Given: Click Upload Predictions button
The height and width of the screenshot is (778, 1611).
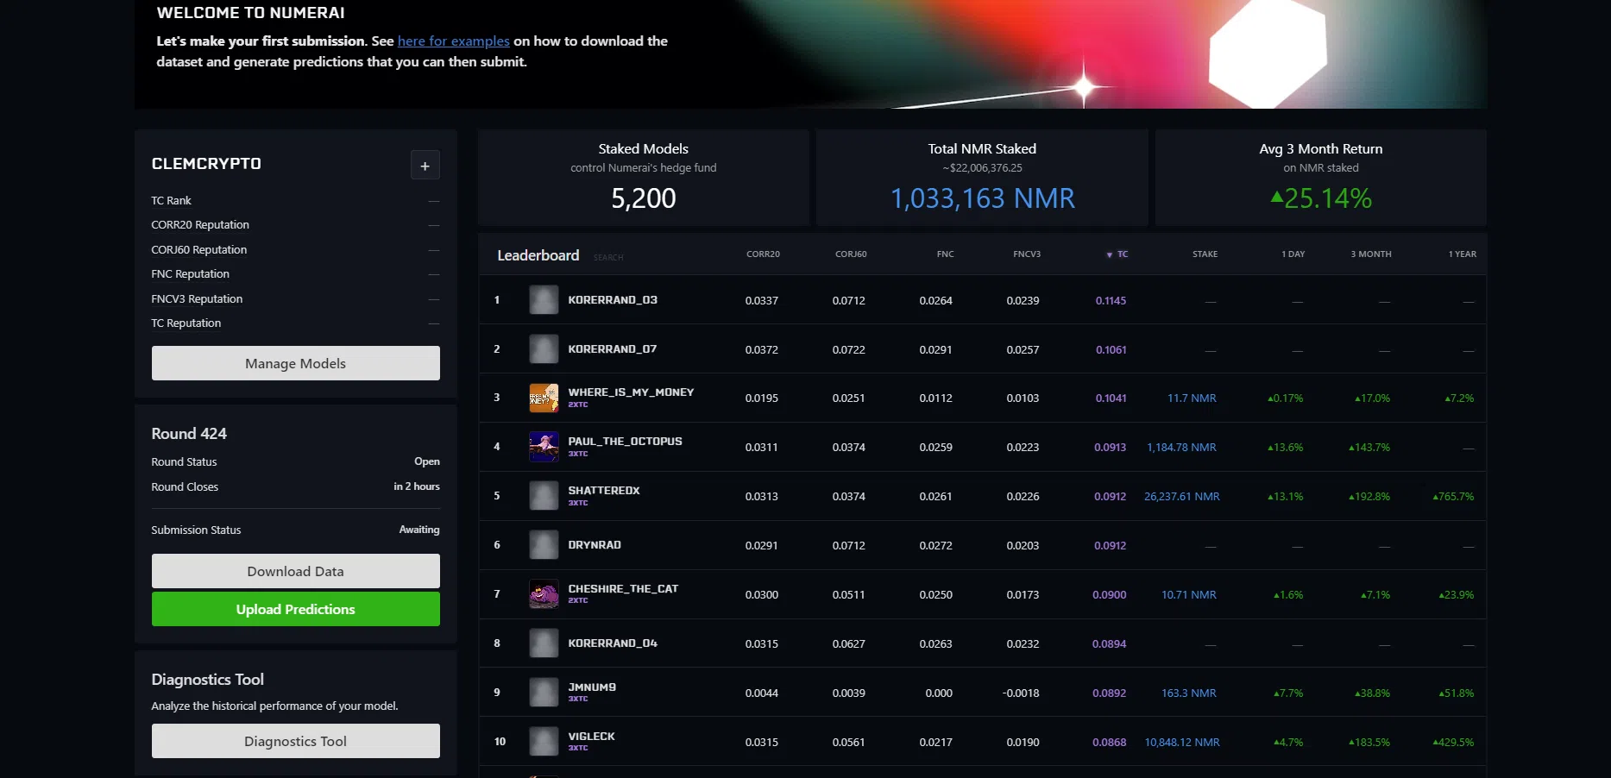Looking at the screenshot, I should [296, 609].
